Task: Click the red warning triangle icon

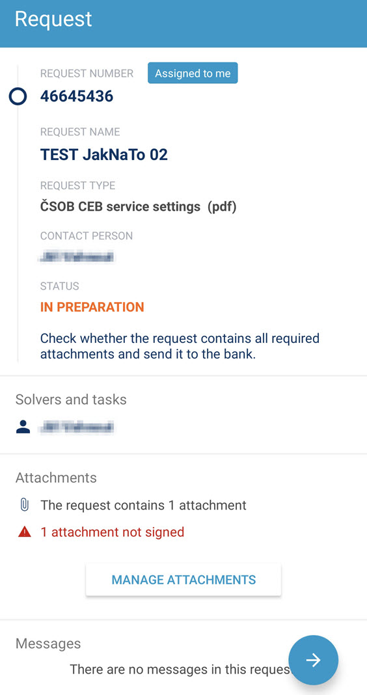Action: click(25, 532)
